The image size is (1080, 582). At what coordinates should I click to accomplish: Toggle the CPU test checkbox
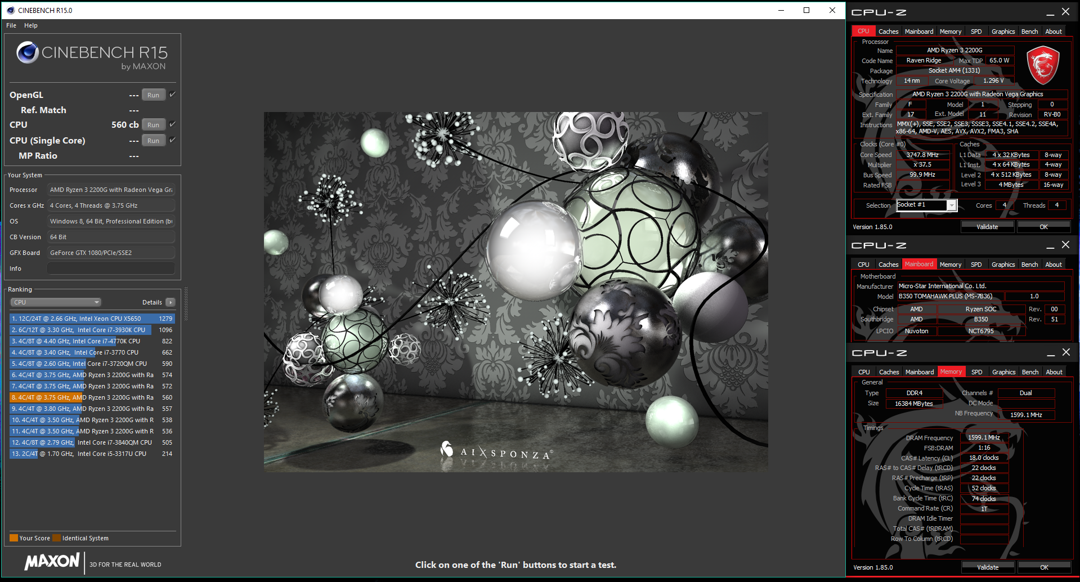[172, 124]
